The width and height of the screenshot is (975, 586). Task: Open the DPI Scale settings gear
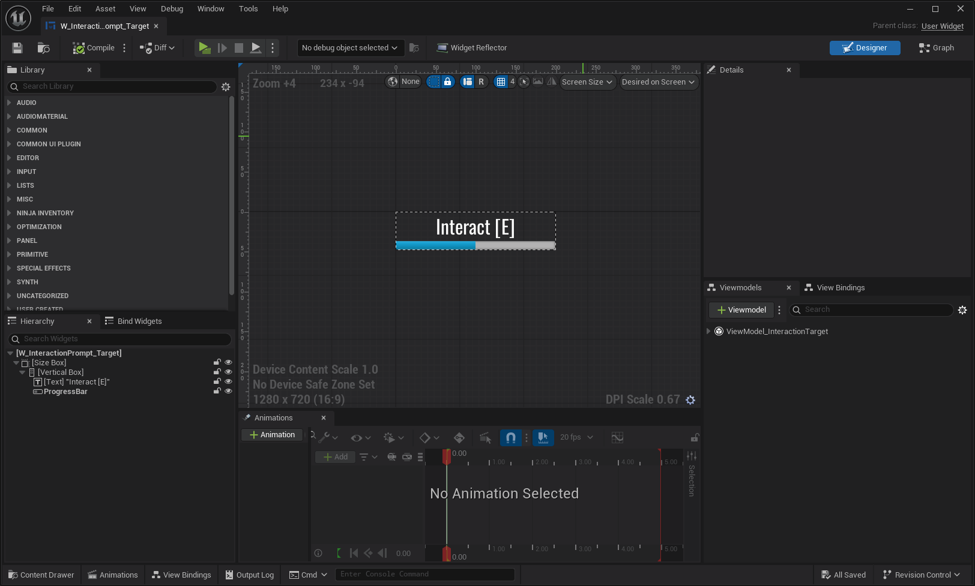point(690,400)
